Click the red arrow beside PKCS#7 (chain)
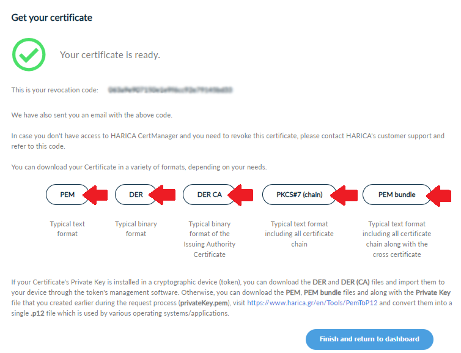Image resolution: width=461 pixels, height=353 pixels. click(344, 195)
